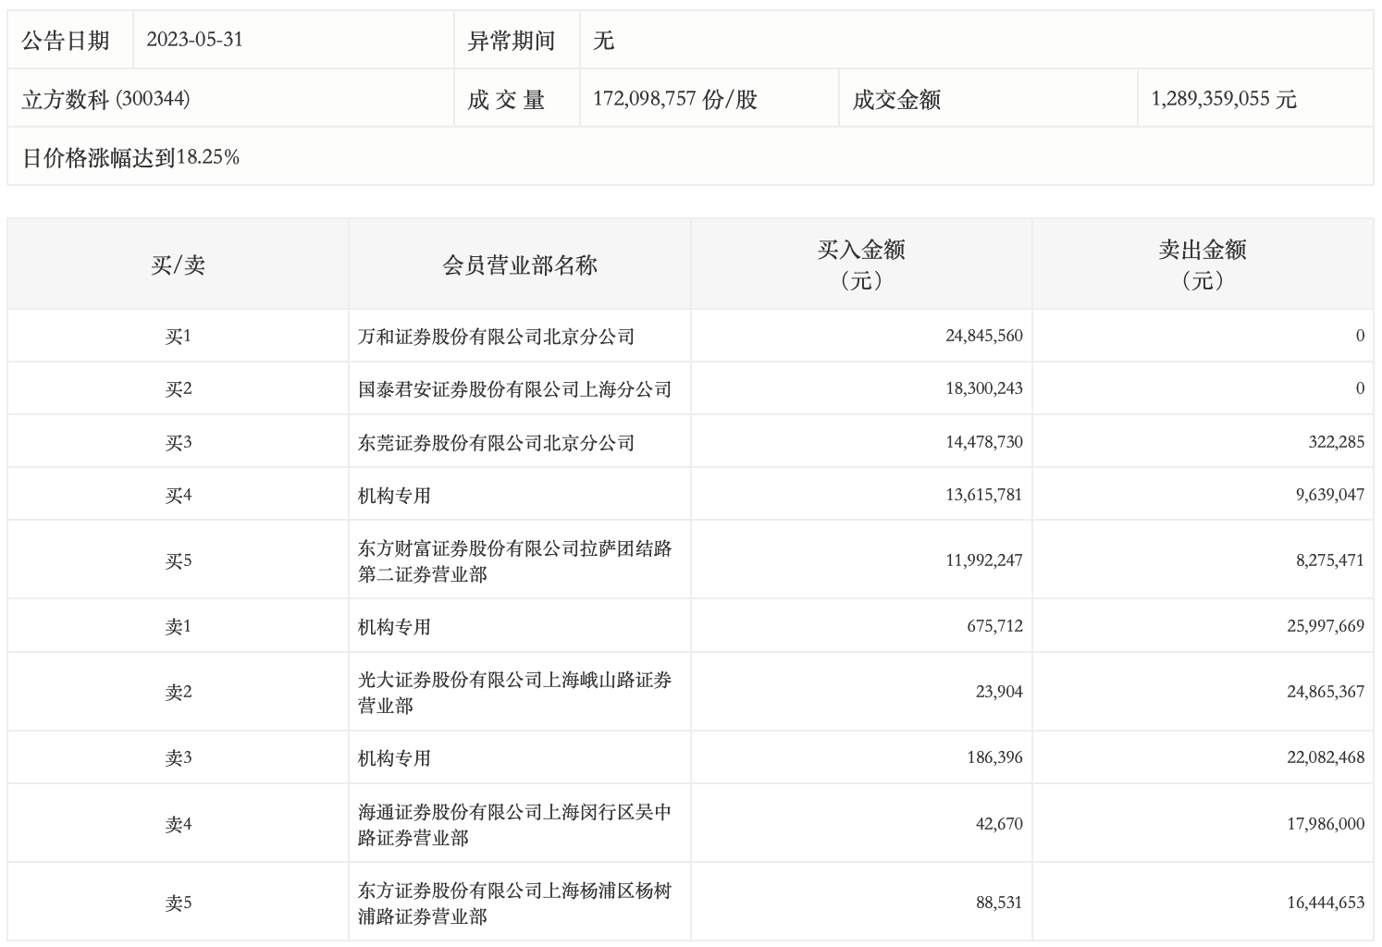Select the 公告日期 2023-05-31 value
Viewport: 1382px width, 947px height.
[195, 40]
